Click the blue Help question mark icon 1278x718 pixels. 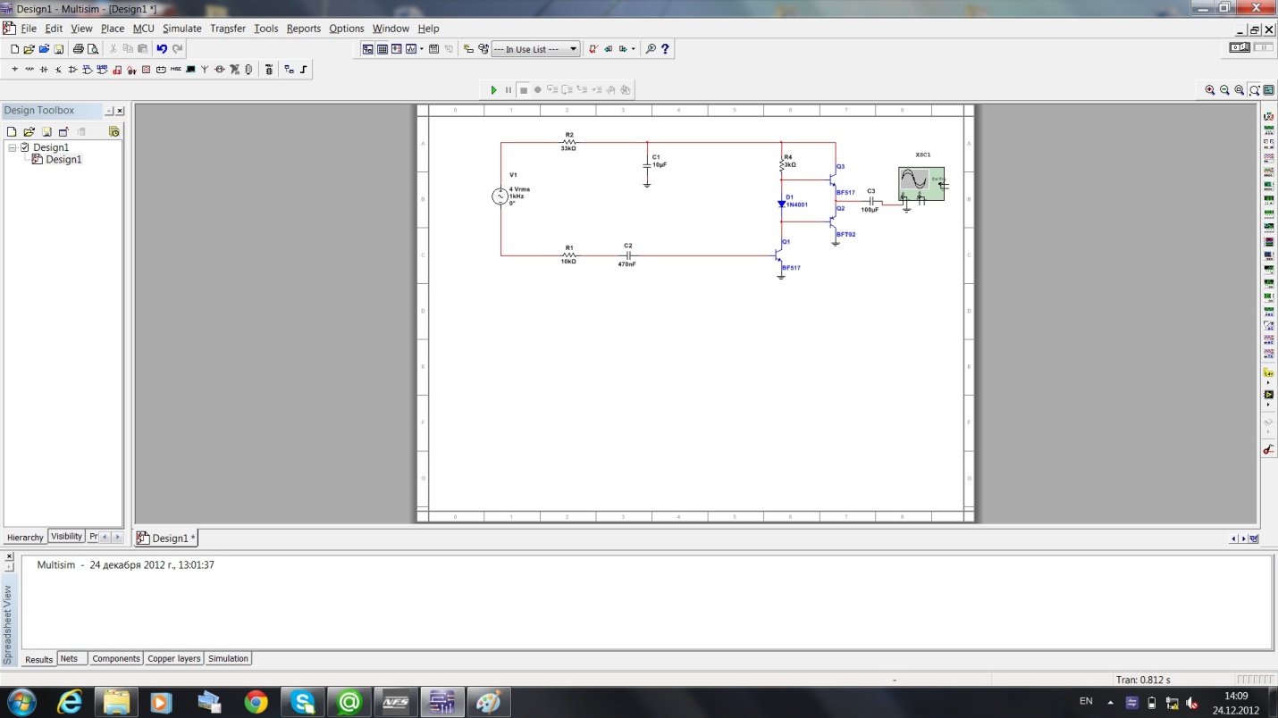point(665,49)
